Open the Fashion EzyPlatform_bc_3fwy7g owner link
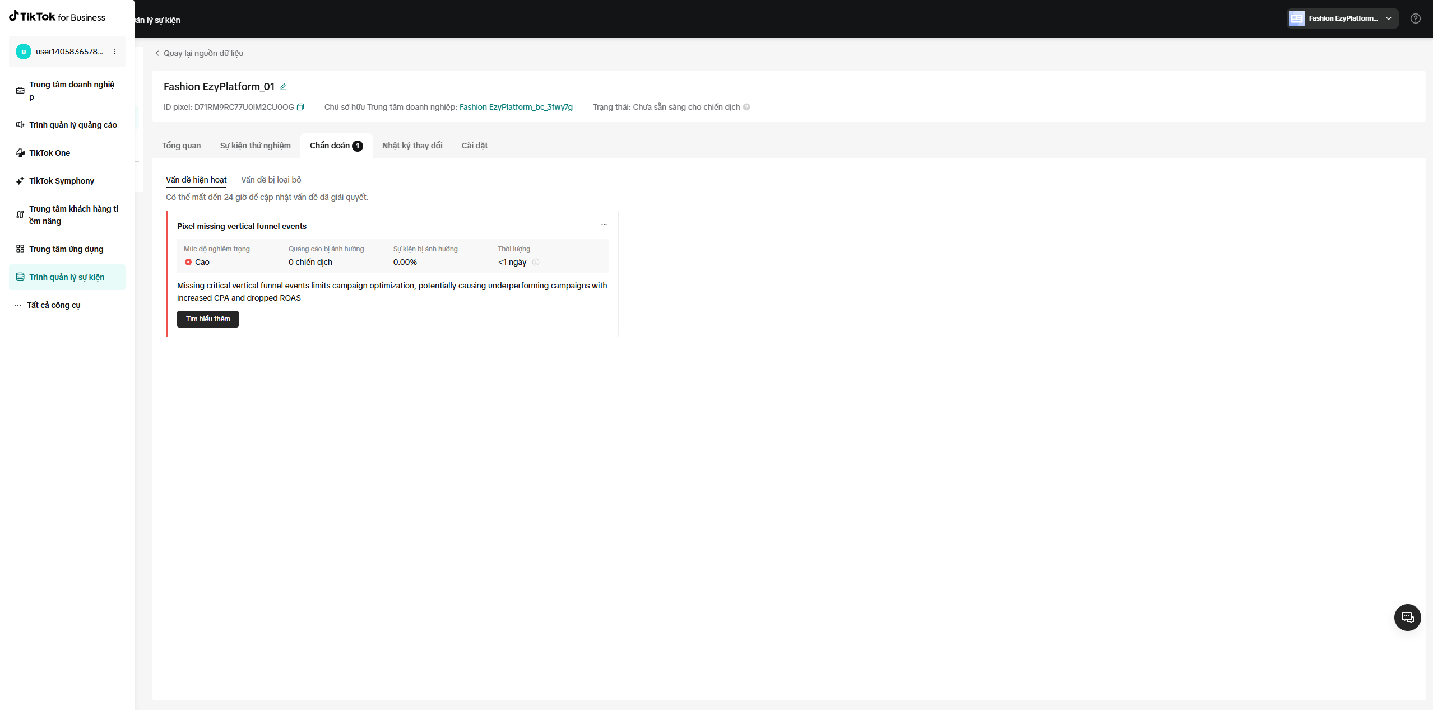Viewport: 1433px width, 710px height. 516,107
